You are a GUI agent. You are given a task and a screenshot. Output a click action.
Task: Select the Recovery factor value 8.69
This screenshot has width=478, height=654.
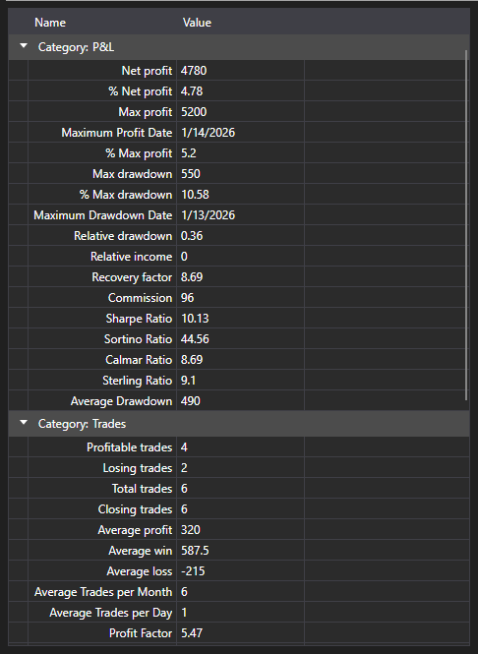click(x=192, y=277)
